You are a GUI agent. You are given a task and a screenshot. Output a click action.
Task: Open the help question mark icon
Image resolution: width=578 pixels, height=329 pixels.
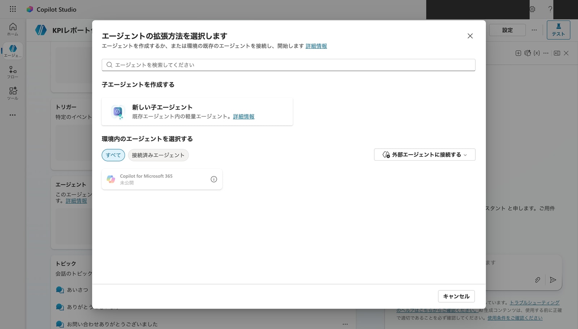pyautogui.click(x=550, y=9)
